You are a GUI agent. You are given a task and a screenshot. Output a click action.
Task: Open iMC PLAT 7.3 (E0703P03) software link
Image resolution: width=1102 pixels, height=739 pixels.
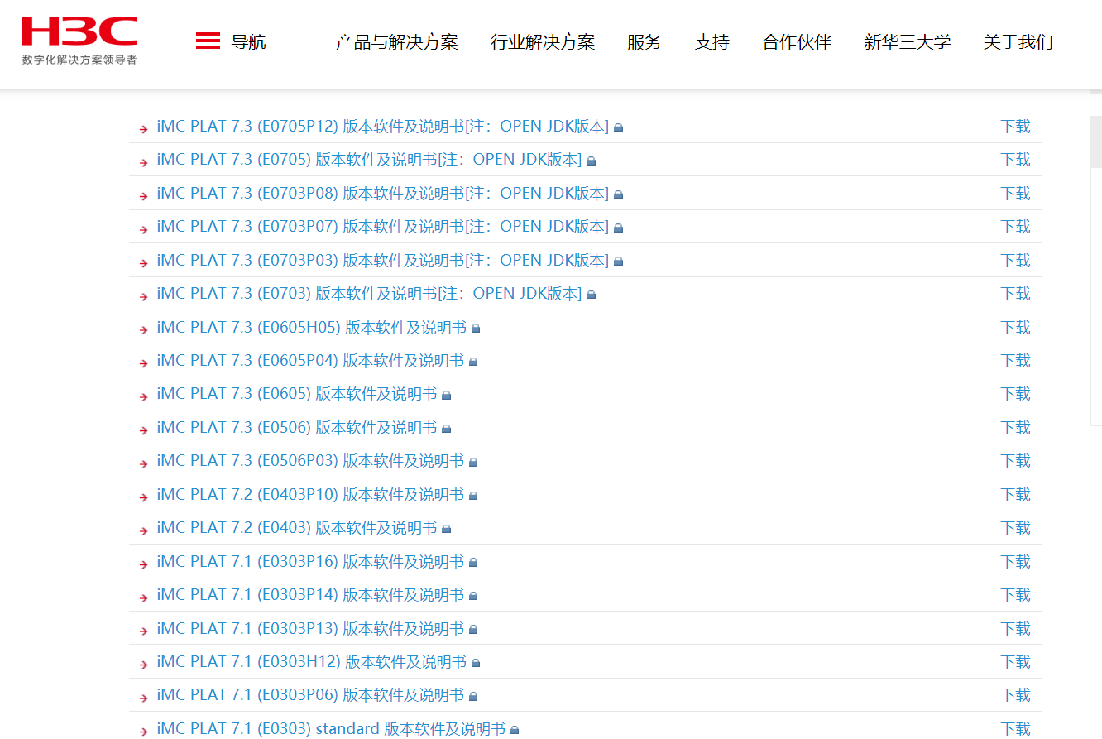point(383,261)
